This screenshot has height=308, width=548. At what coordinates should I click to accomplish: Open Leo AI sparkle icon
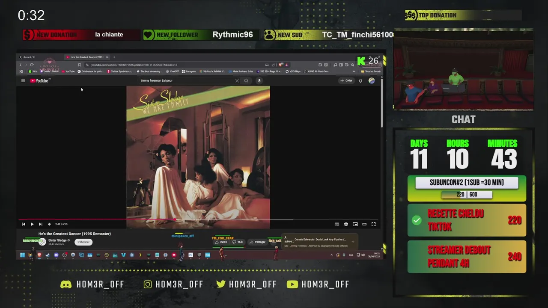(352, 65)
